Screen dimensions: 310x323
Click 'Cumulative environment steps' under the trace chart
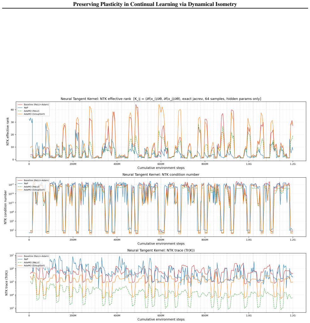[161, 319]
